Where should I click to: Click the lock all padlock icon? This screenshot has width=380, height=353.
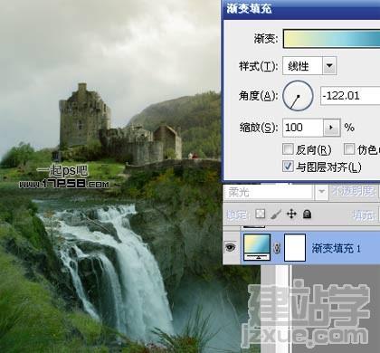307,215
